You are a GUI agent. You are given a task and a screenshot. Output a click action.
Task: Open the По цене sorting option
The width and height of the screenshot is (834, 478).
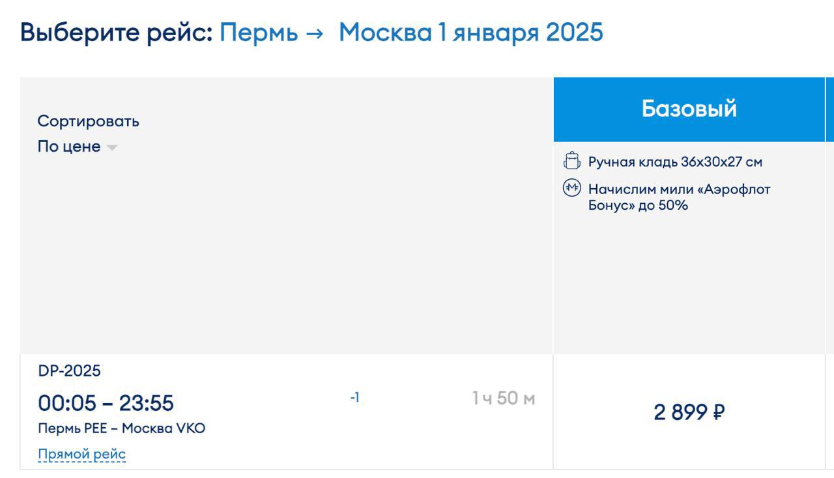click(x=69, y=147)
